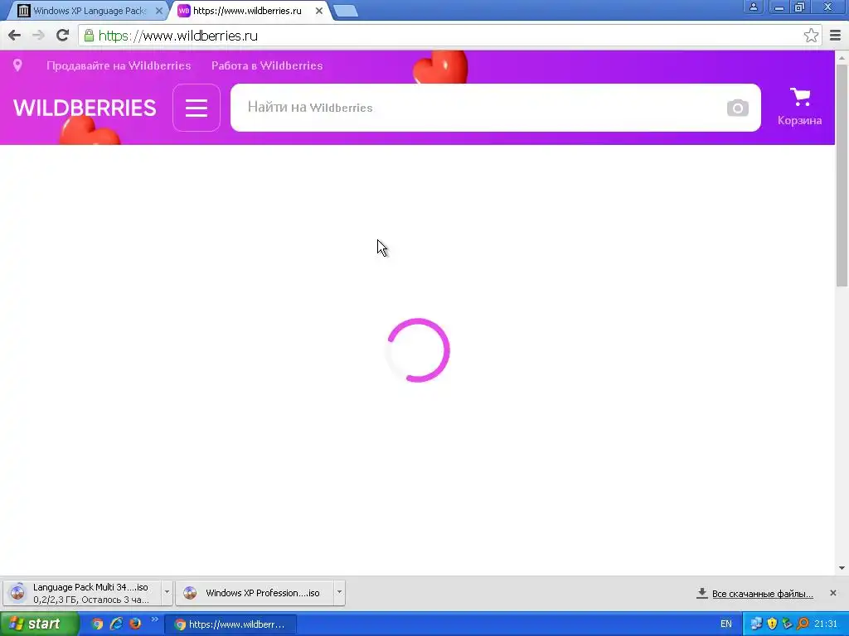Image resolution: width=849 pixels, height=636 pixels.
Task: Reload the page with refresh icon
Action: coord(63,35)
